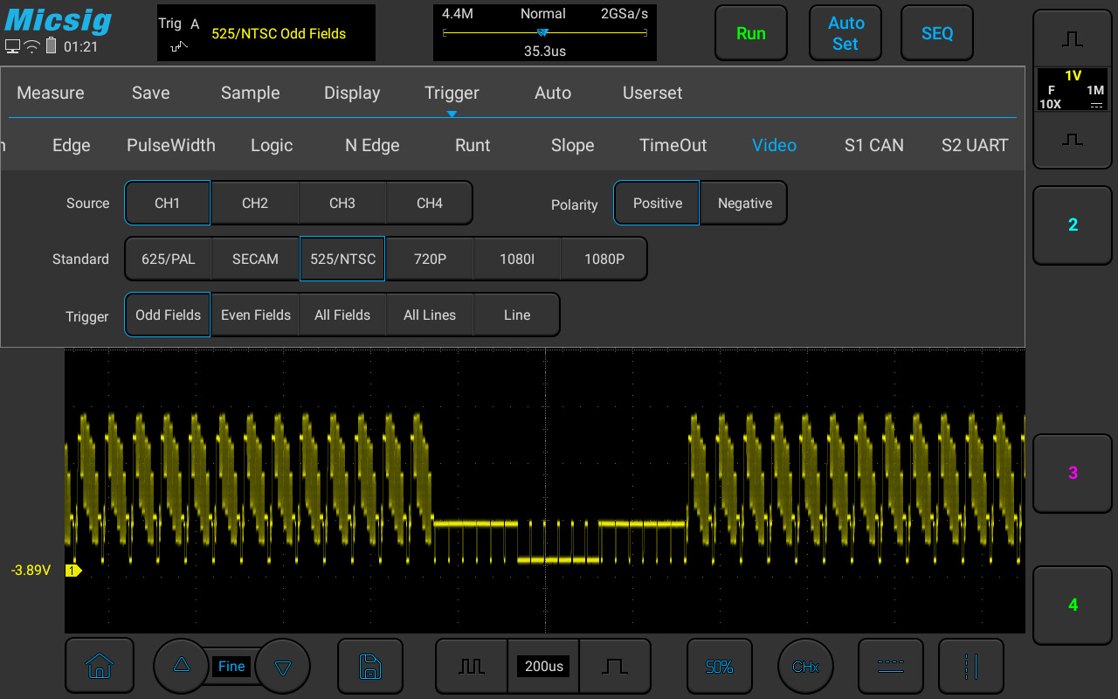Screen dimensions: 1118x699
Task: Tap the Auto Set button
Action: (845, 33)
